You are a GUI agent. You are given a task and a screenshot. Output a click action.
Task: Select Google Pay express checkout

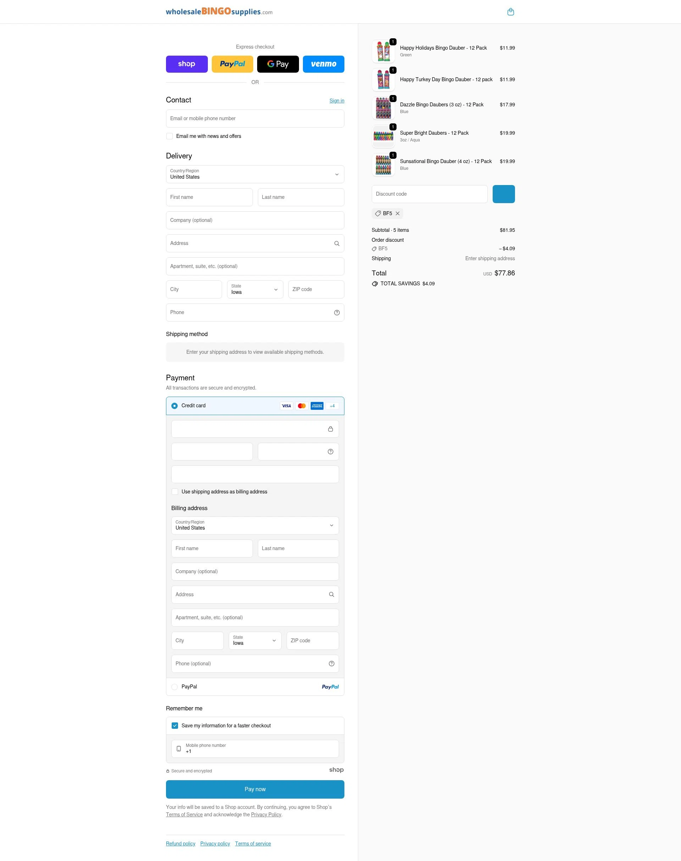278,64
